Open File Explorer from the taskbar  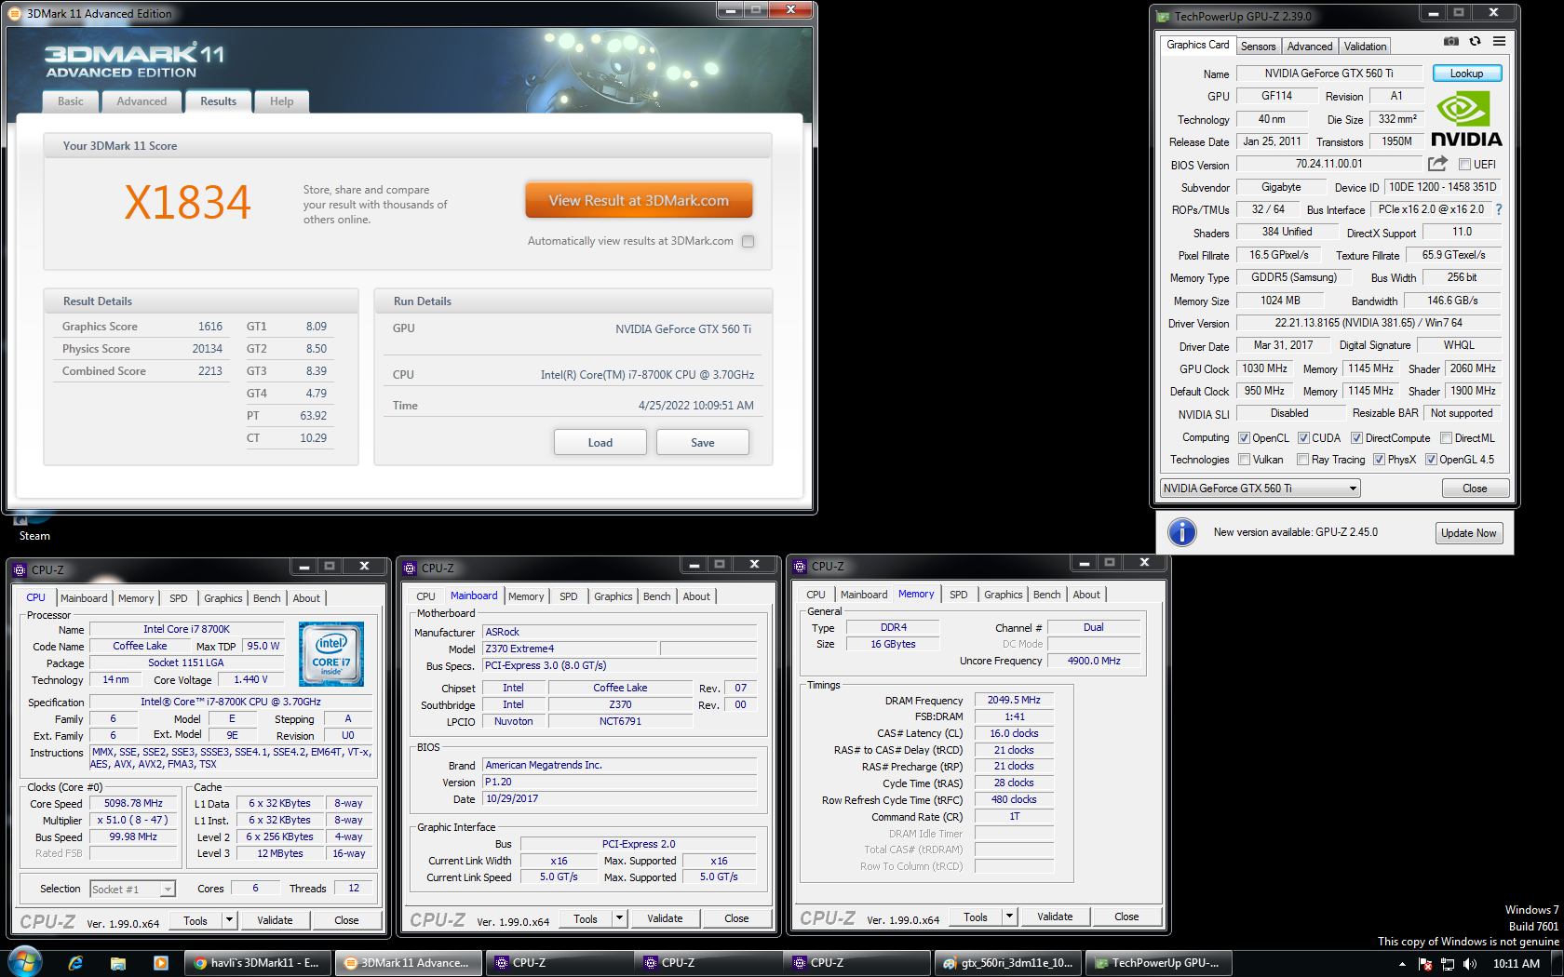118,963
